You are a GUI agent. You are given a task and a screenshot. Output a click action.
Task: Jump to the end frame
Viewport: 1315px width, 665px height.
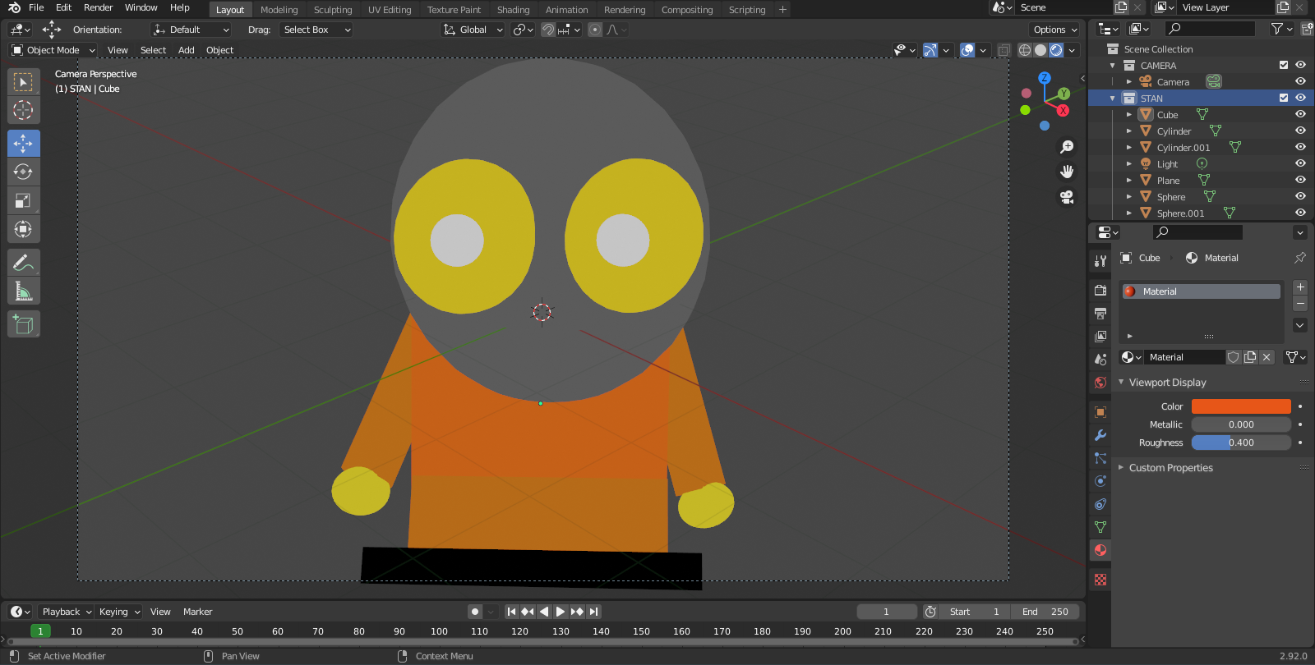pyautogui.click(x=593, y=612)
